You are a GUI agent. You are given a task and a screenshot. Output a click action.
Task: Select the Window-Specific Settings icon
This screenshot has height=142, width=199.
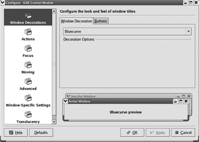click(28, 98)
